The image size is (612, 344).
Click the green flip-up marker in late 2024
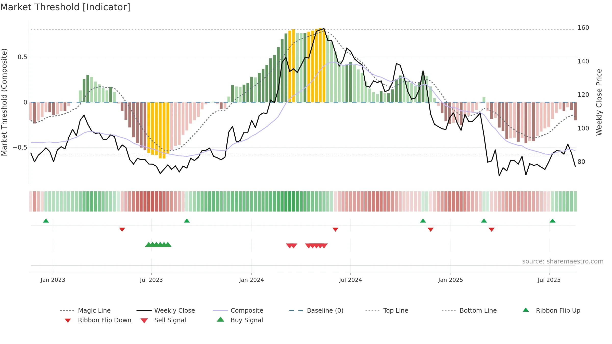[x=423, y=221]
